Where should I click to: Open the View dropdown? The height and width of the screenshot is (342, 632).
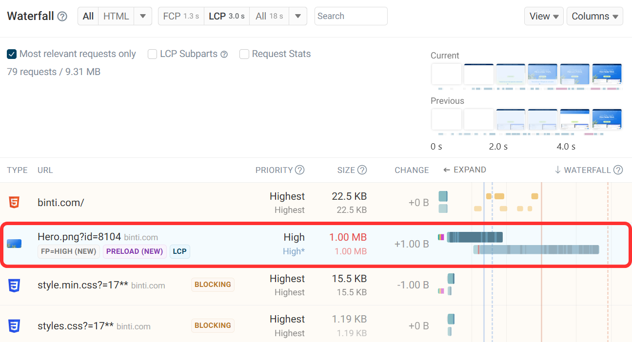[x=543, y=16]
